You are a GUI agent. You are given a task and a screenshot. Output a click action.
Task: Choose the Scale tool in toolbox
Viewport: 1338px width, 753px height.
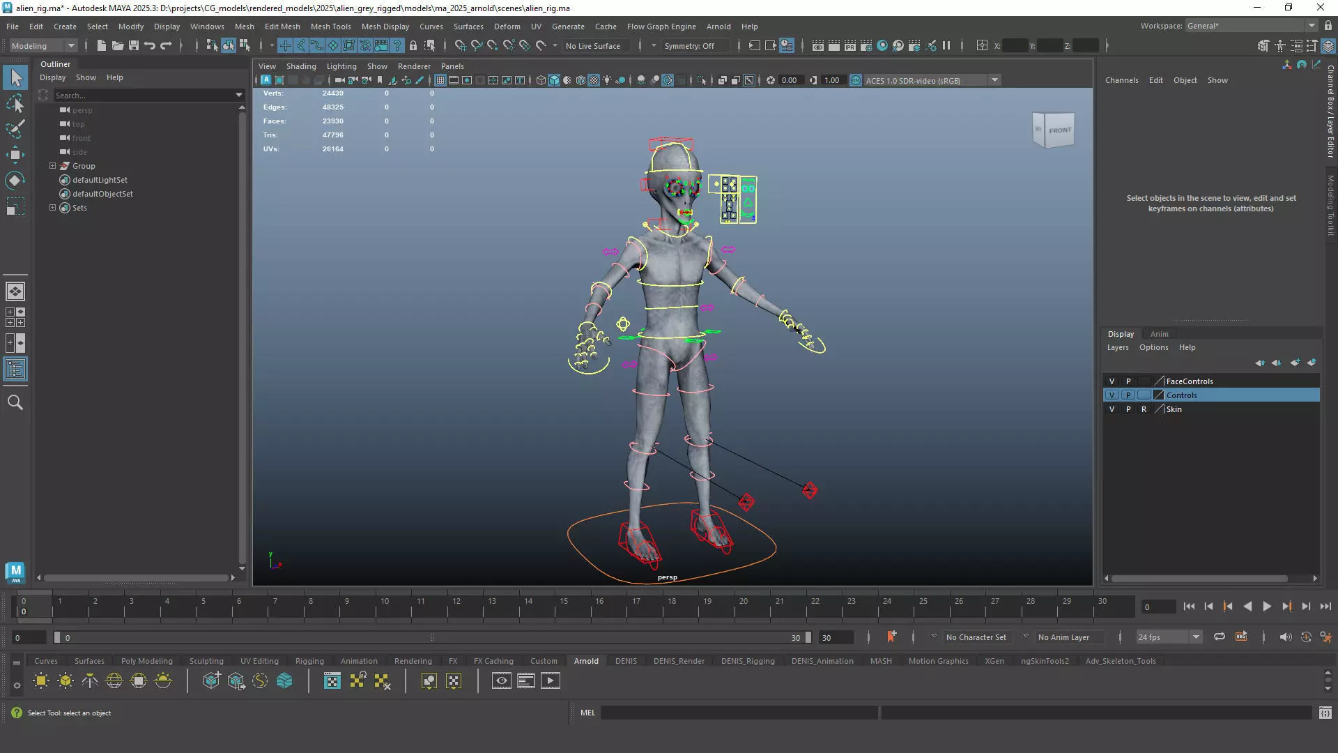pyautogui.click(x=15, y=207)
